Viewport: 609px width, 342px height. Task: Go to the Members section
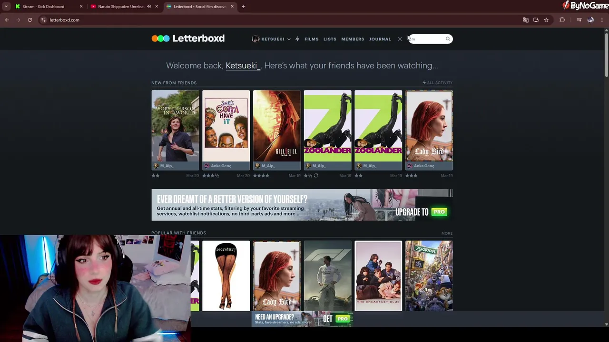[353, 39]
